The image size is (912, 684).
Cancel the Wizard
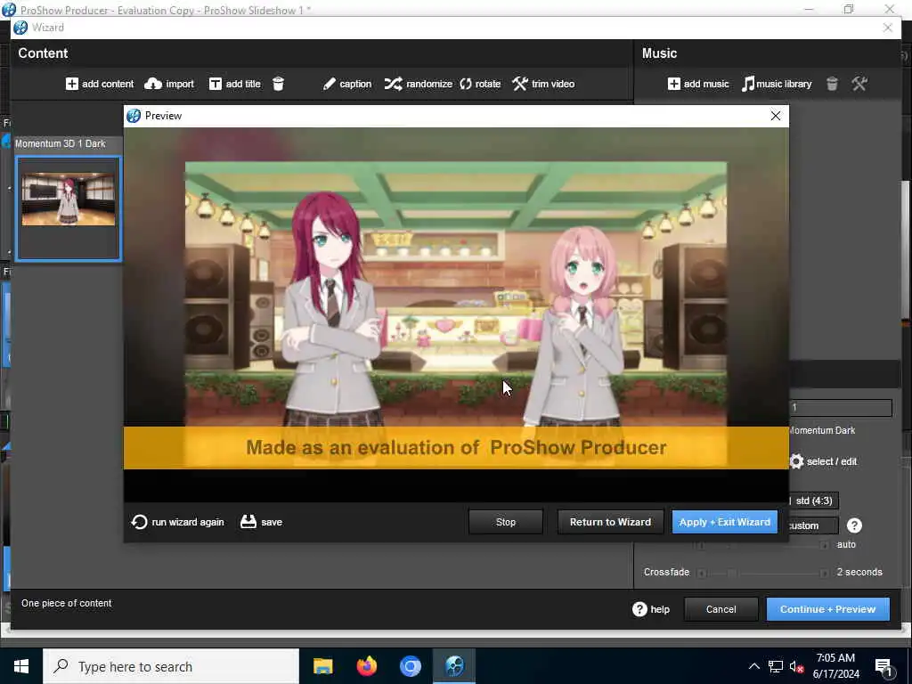click(x=721, y=609)
